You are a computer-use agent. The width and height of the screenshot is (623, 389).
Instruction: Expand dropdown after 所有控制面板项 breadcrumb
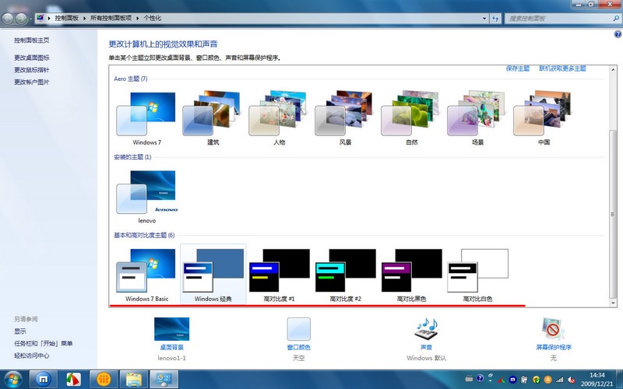click(x=138, y=18)
